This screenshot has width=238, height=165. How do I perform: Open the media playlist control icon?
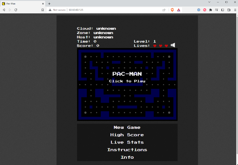217,10
